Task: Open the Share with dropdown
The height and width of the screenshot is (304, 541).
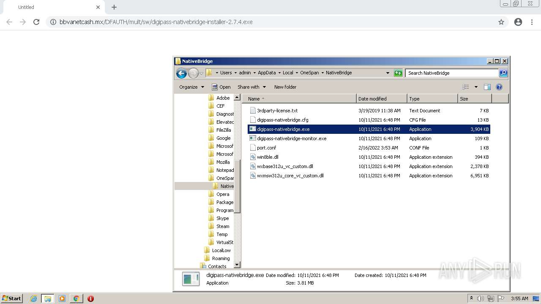Action: point(251,87)
